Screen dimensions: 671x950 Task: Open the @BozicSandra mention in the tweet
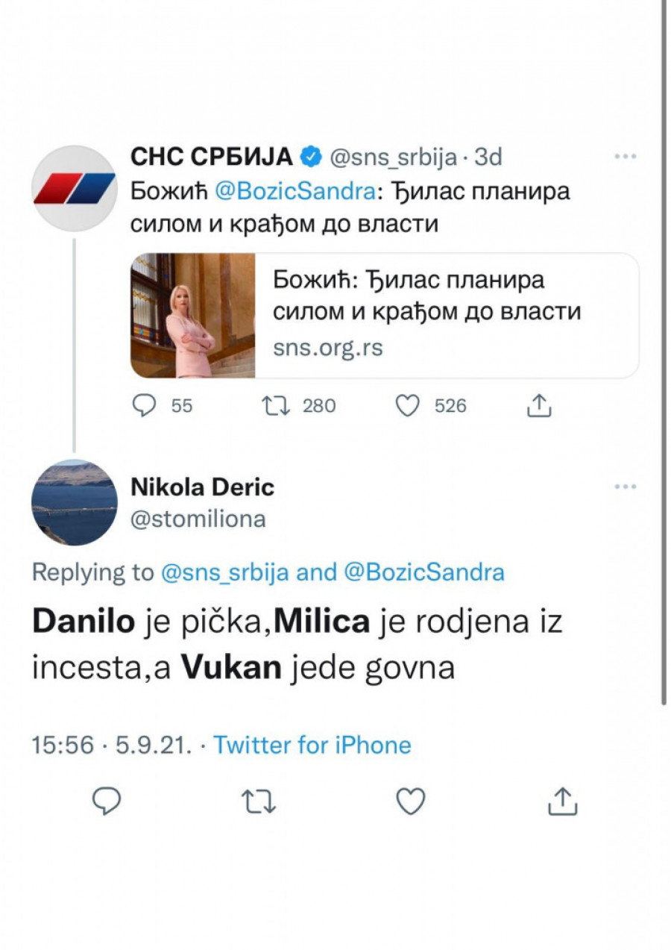tap(294, 192)
